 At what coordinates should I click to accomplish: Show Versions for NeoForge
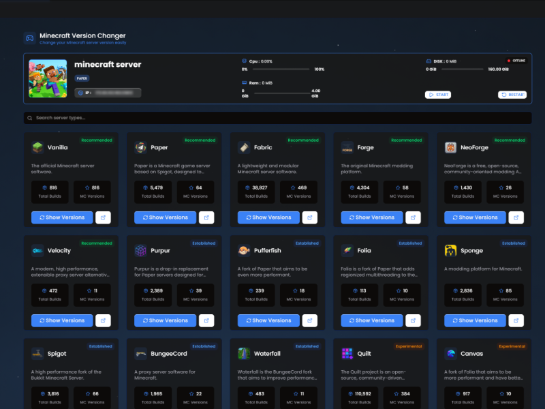point(475,217)
